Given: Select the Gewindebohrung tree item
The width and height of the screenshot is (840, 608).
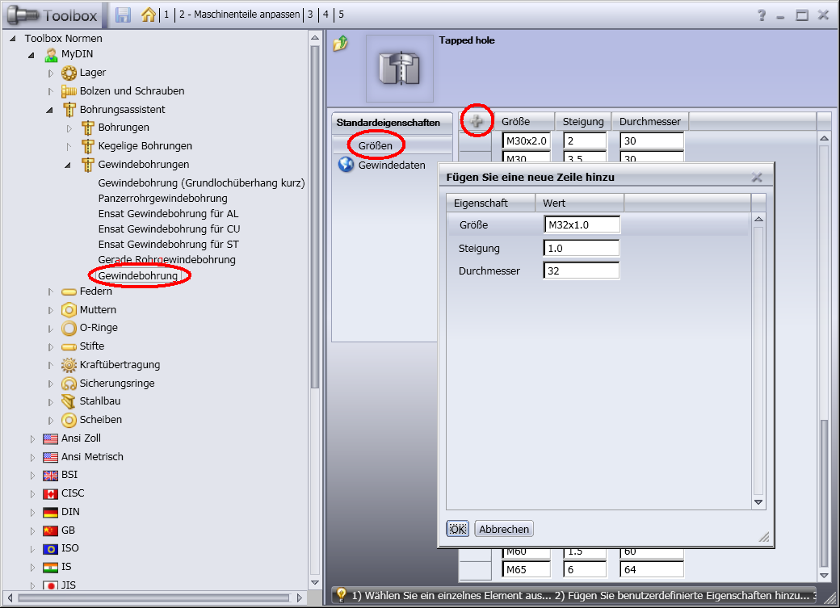Looking at the screenshot, I should coord(138,276).
